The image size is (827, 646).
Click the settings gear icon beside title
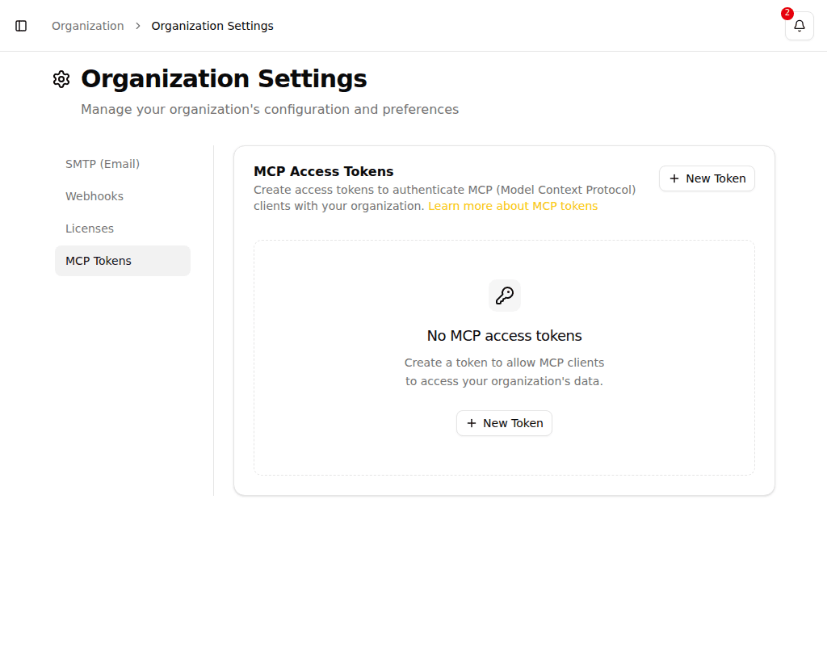pyautogui.click(x=61, y=79)
